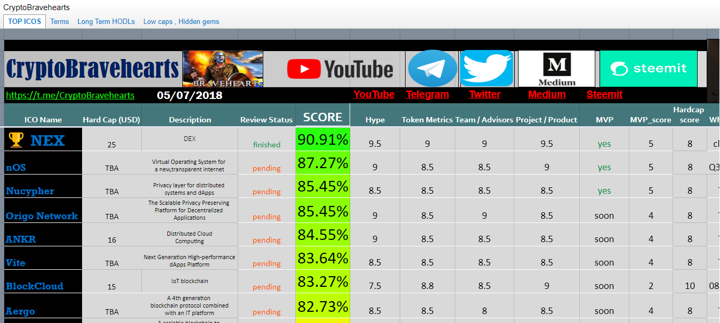Viewport: 720px width, 323px height.
Task: Follow the red Steemit text link
Action: click(x=604, y=94)
